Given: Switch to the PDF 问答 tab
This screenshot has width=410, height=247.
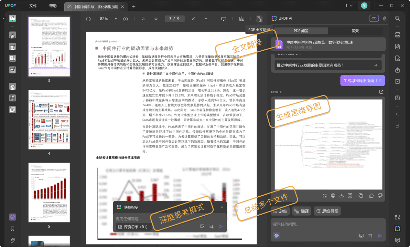Looking at the screenshot, I should click(301, 31).
